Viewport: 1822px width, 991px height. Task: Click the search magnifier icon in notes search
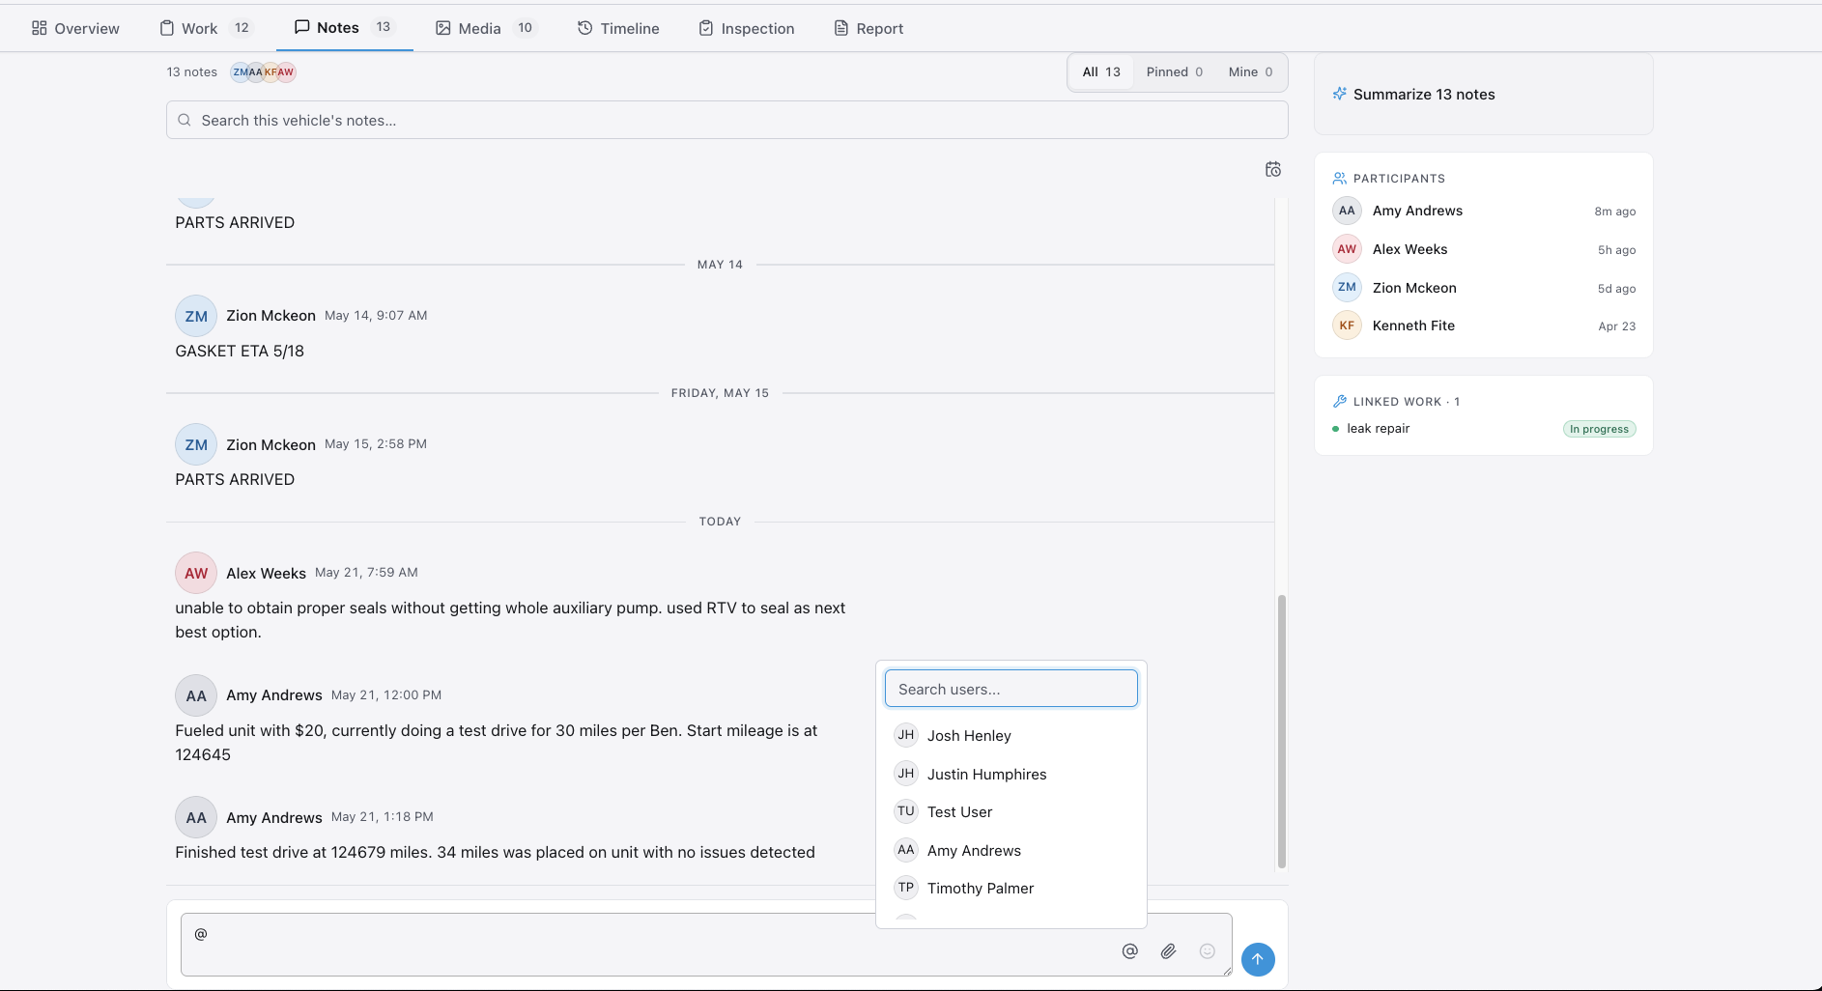185,120
